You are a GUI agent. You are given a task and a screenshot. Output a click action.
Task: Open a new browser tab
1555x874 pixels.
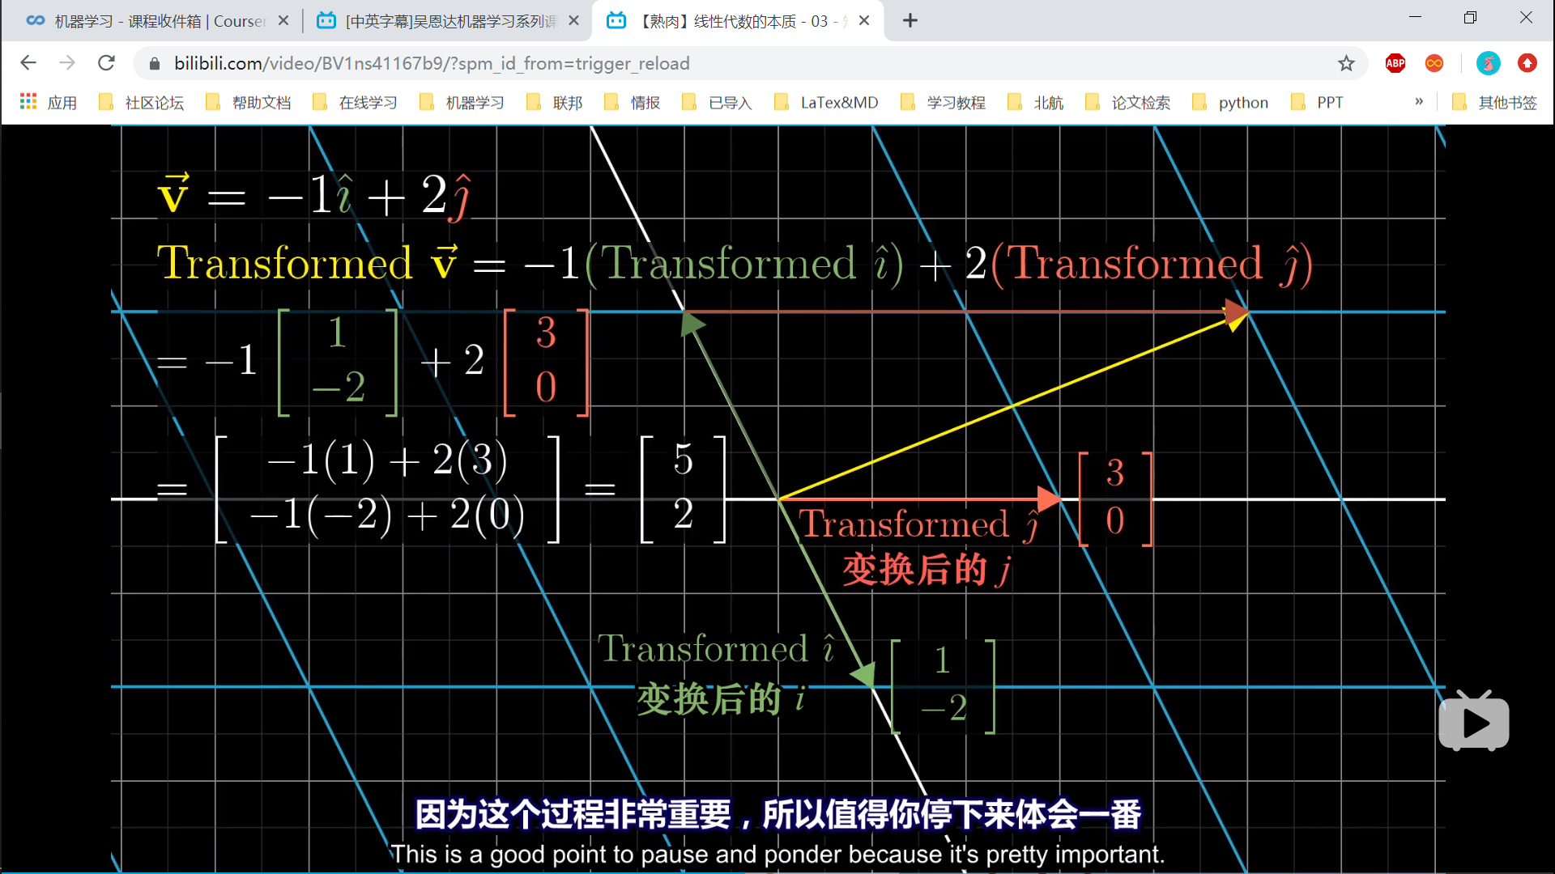click(910, 20)
